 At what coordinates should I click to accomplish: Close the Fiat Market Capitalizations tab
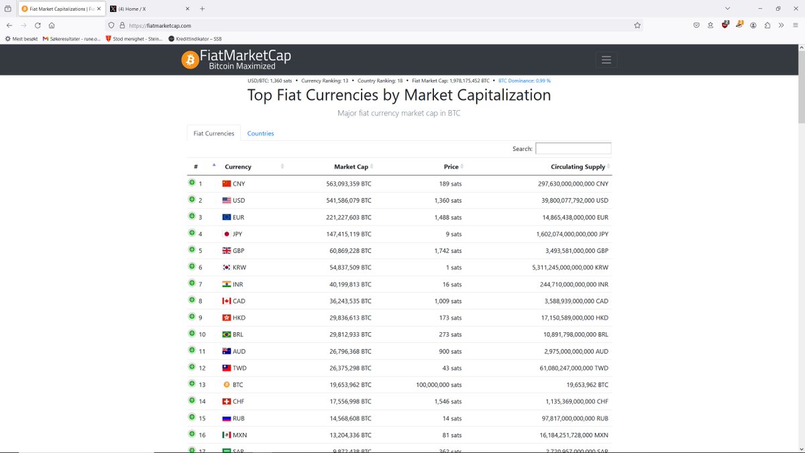pyautogui.click(x=98, y=9)
